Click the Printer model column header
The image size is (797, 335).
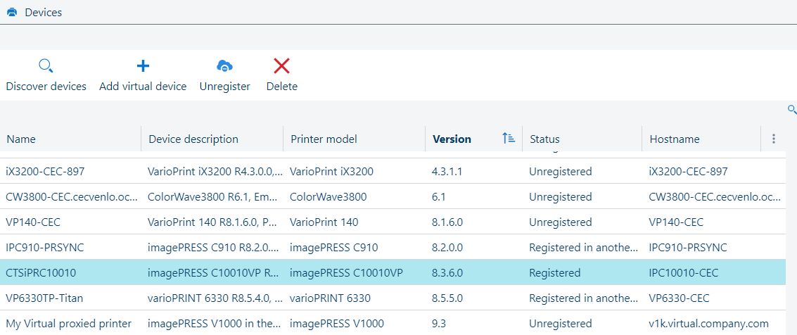[x=324, y=139]
